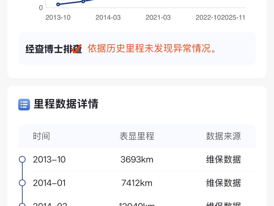This screenshot has width=274, height=206.
Task: Tap the 2014-03 label on the chart axis
Action: [108, 17]
